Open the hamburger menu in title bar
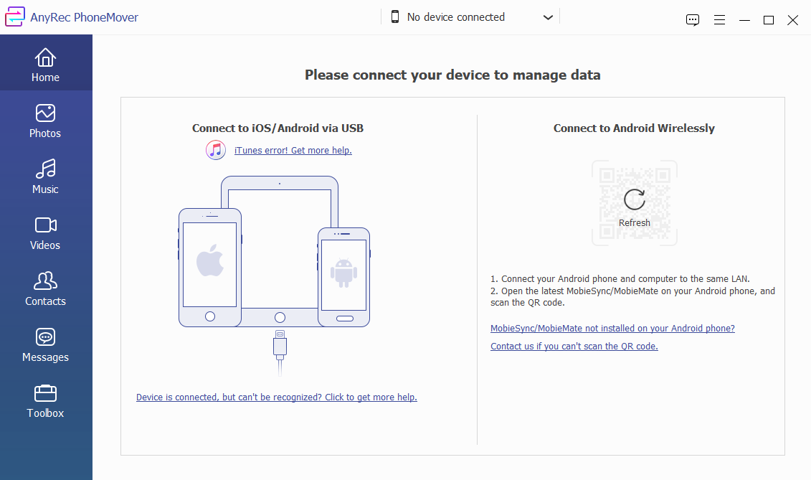 click(x=719, y=20)
